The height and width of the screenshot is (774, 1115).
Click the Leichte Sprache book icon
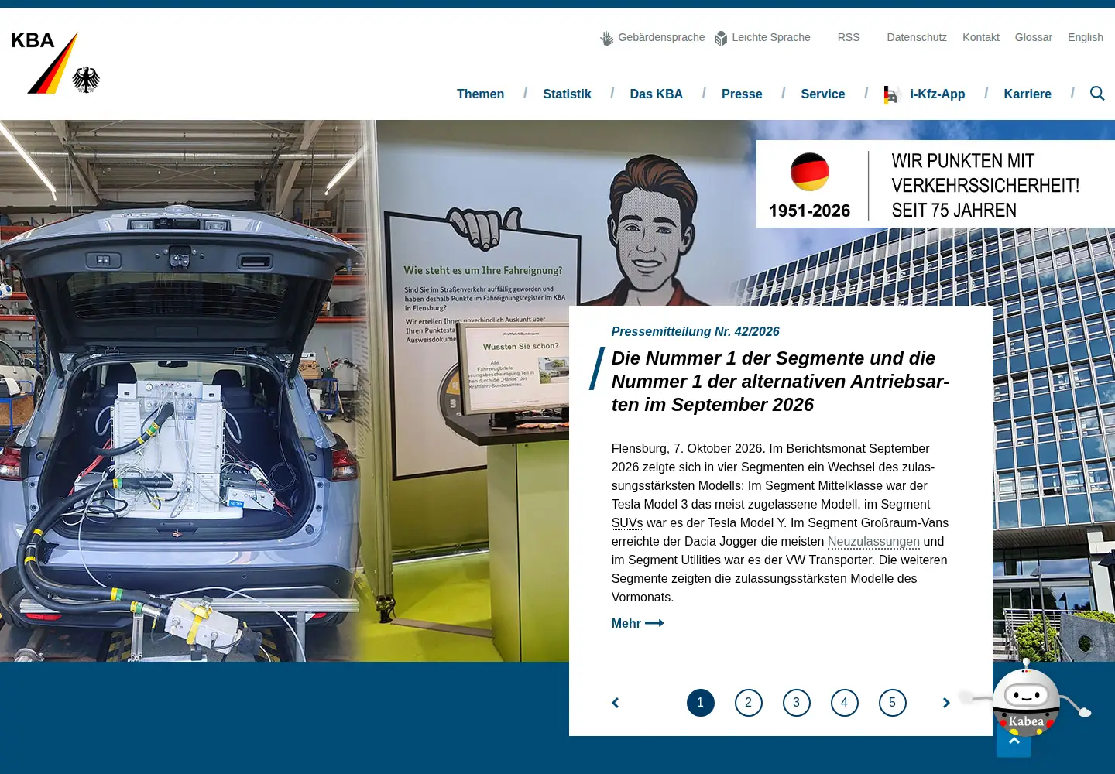pyautogui.click(x=721, y=38)
